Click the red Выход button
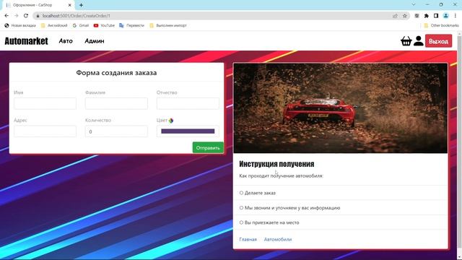The image size is (462, 260). click(x=438, y=41)
